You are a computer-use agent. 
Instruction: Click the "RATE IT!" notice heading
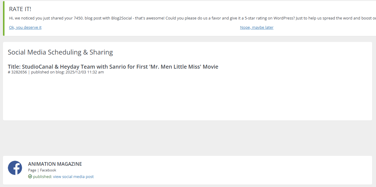20,9
